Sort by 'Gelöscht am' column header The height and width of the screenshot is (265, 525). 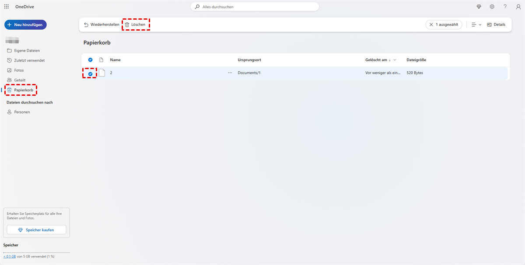pyautogui.click(x=381, y=60)
